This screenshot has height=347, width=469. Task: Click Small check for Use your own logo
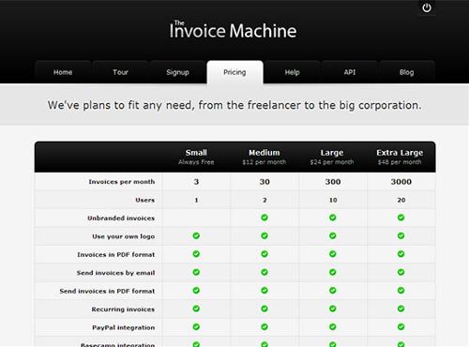tap(196, 235)
